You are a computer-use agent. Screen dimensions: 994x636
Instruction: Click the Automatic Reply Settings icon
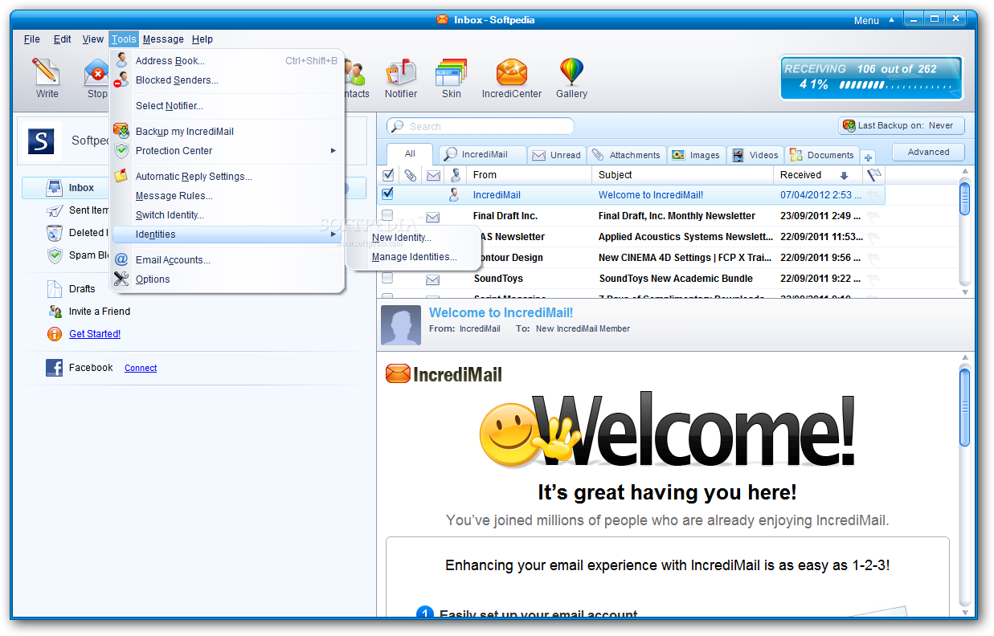click(121, 176)
